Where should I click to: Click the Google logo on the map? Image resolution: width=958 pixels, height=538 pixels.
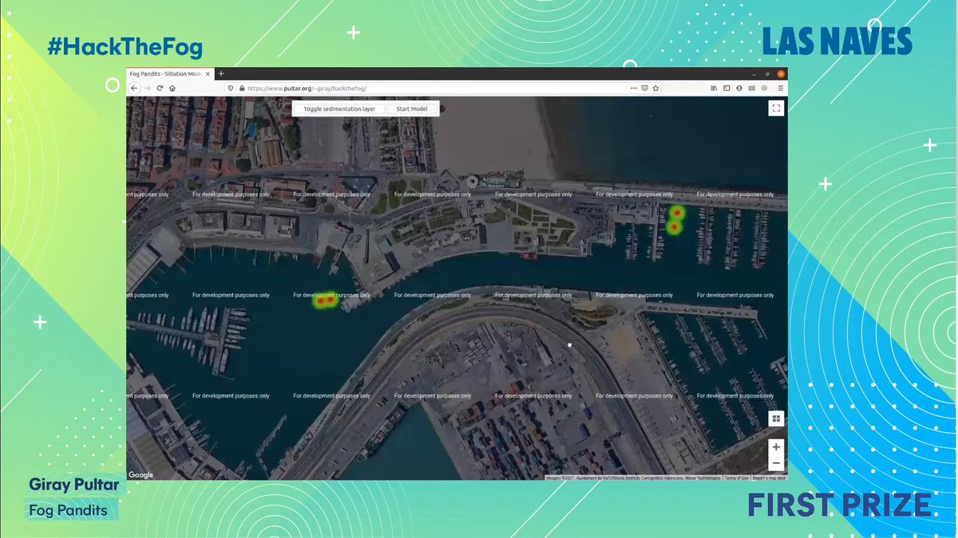pos(141,475)
